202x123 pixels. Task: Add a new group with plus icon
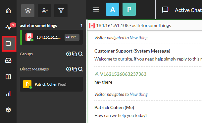pos(69,54)
